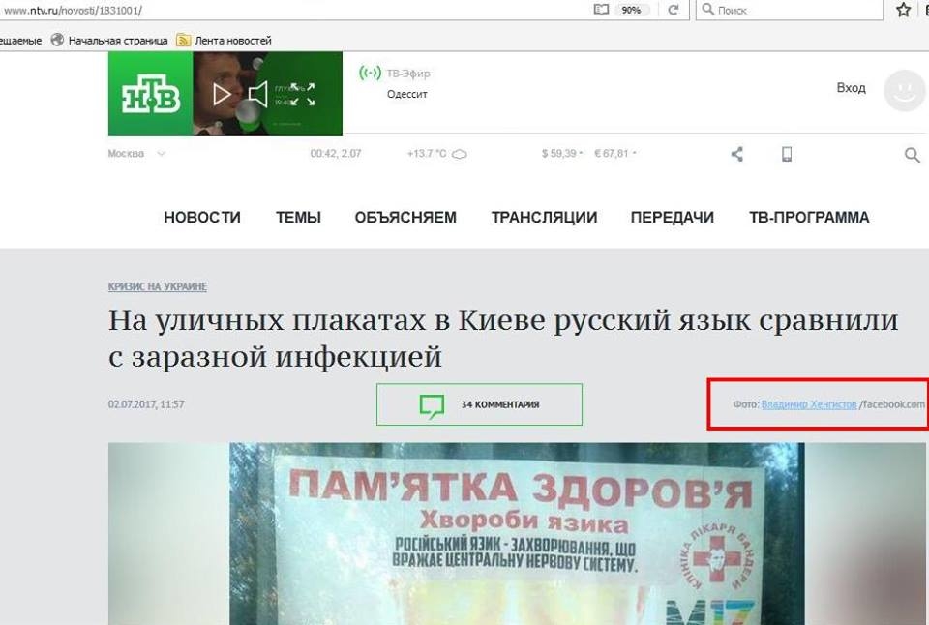929x625 pixels.
Task: Toggle reader view in address bar
Action: click(x=601, y=10)
